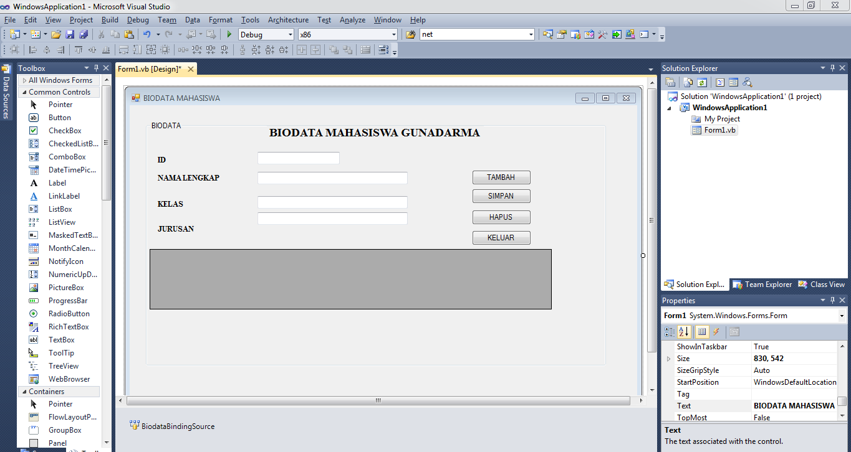The height and width of the screenshot is (452, 851).
Task: Select the gray DataGridView area on form
Action: point(350,279)
